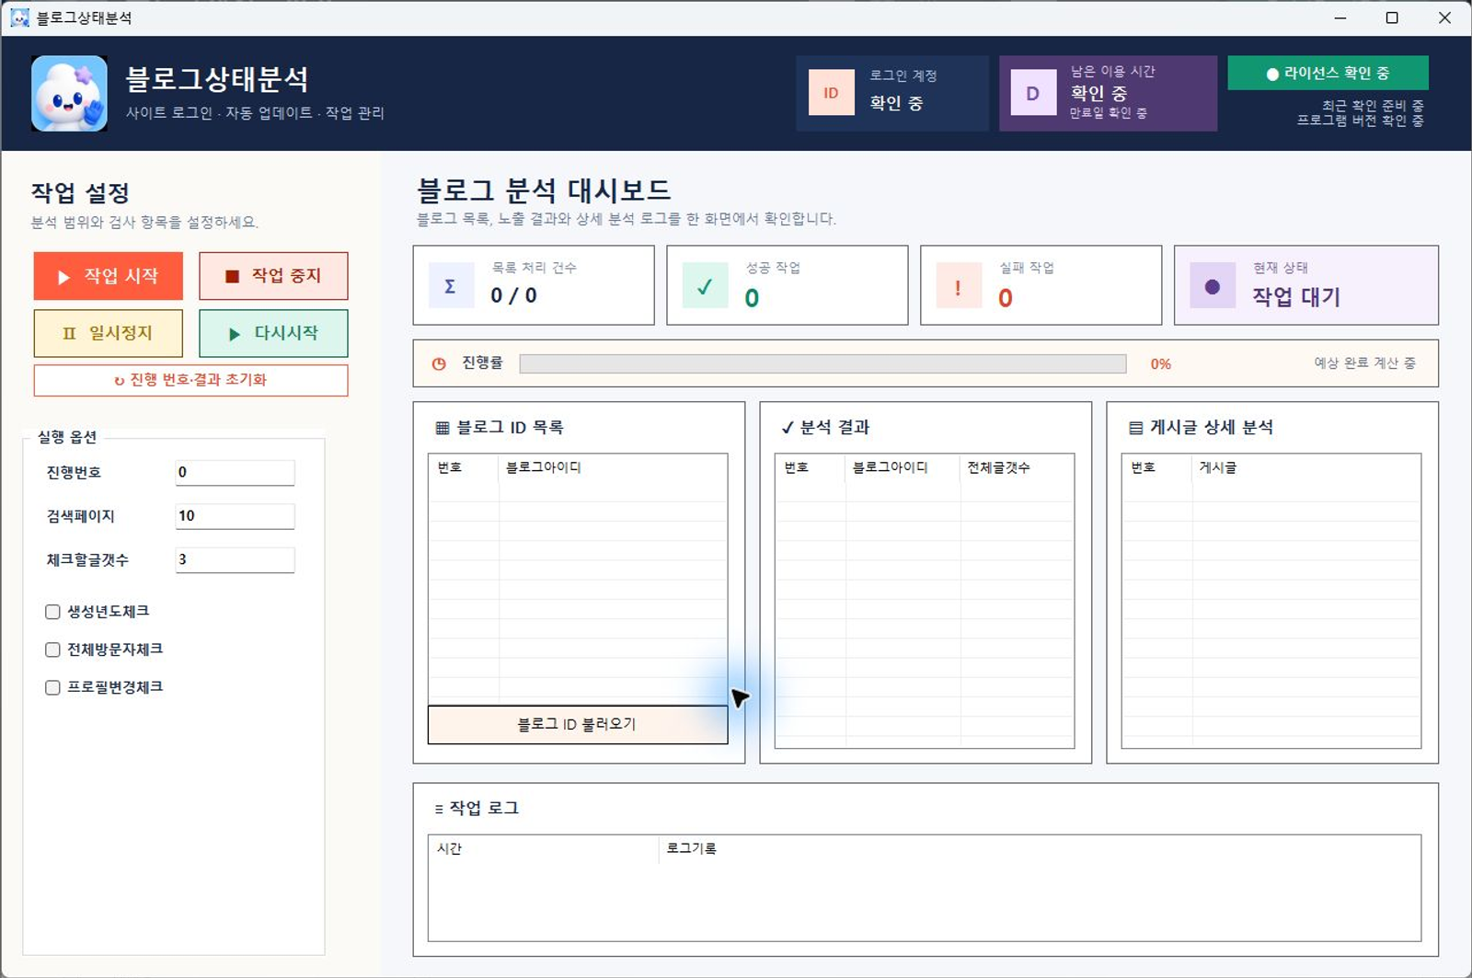The image size is (1472, 978).
Task: Pause using the 일시정지 button
Action: pyautogui.click(x=109, y=333)
